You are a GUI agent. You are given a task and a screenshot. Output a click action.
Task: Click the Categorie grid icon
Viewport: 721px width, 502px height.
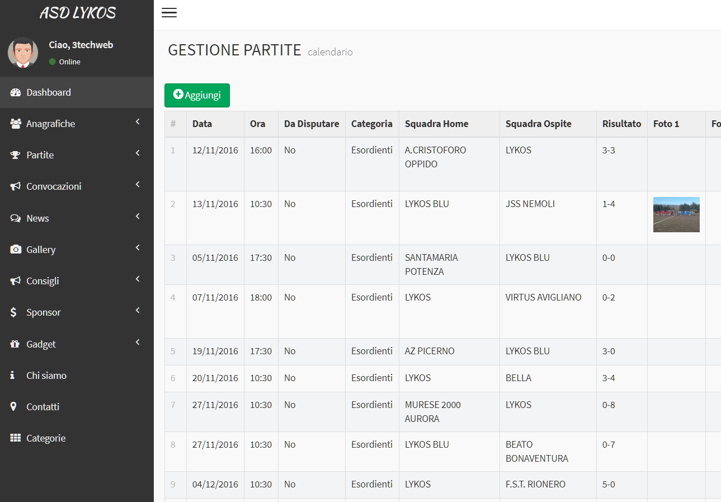pyautogui.click(x=16, y=438)
